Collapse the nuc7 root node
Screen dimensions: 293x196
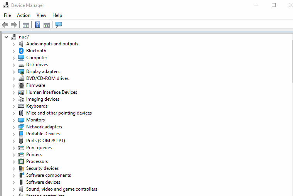(x=6, y=37)
